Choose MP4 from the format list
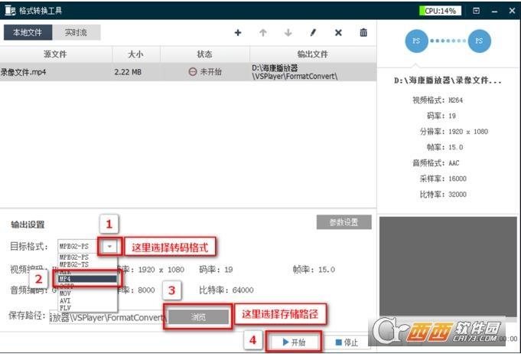The height and width of the screenshot is (354, 521). [x=87, y=279]
